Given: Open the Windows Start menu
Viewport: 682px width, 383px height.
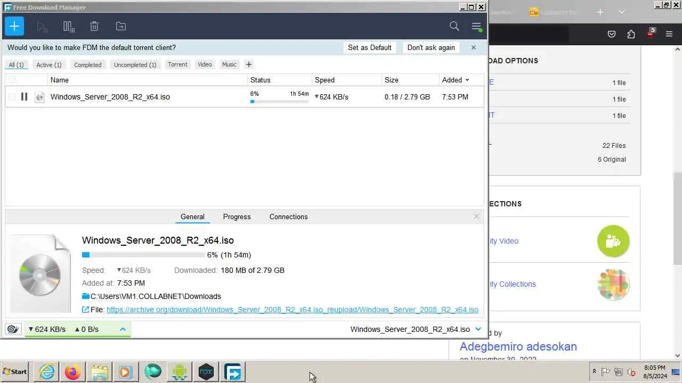Looking at the screenshot, I should point(15,372).
